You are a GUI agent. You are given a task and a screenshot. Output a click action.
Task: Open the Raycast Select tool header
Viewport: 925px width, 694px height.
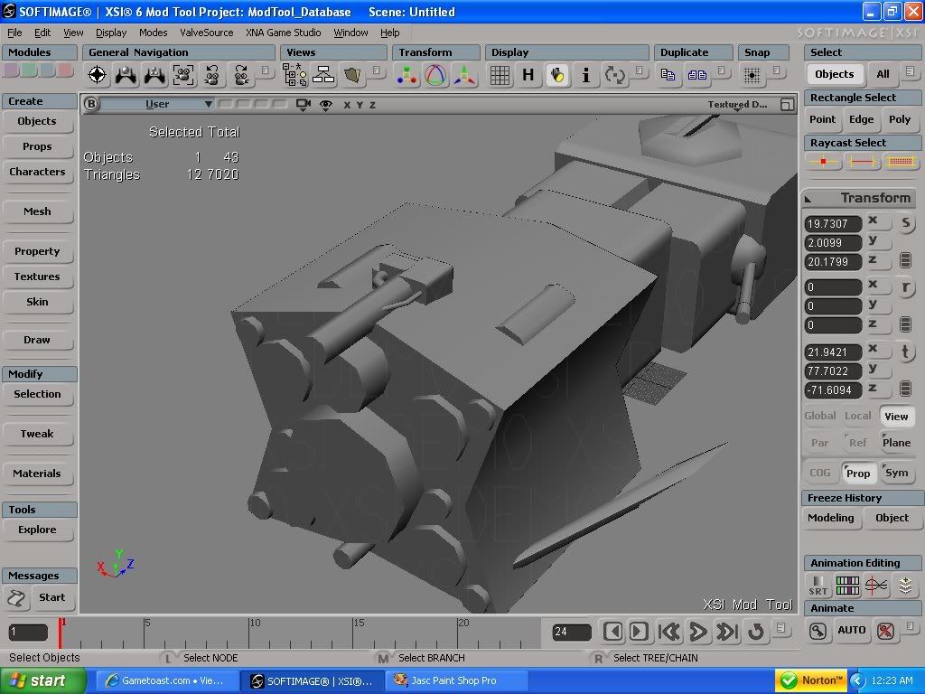pos(862,142)
